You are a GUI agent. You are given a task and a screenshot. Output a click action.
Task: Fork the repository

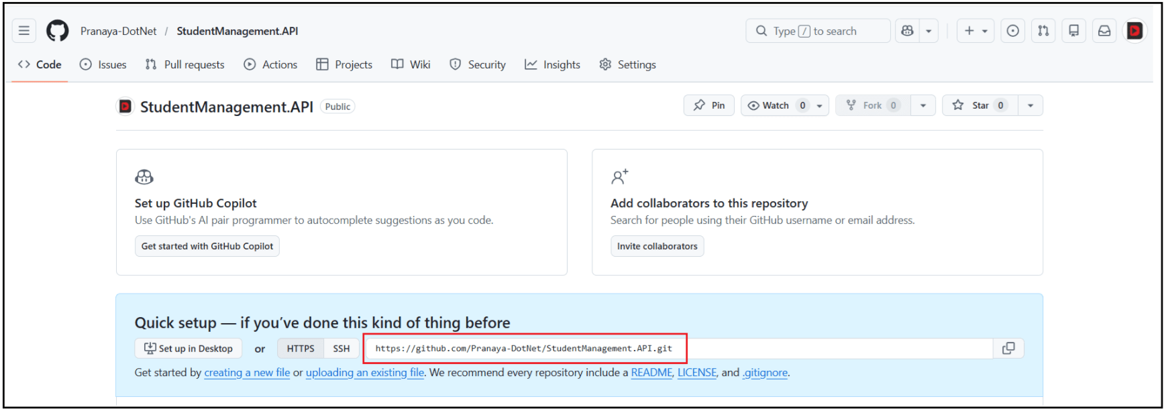pyautogui.click(x=873, y=105)
